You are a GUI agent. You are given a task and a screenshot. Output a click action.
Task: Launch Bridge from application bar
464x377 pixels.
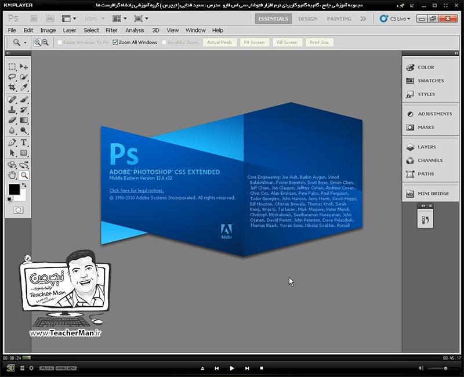[x=34, y=19]
